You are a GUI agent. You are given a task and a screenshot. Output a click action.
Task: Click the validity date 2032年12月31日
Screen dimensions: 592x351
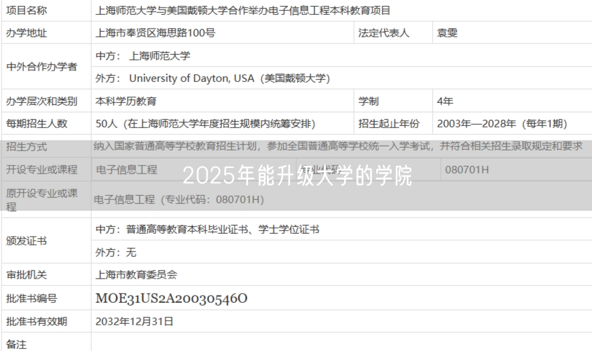click(x=134, y=321)
